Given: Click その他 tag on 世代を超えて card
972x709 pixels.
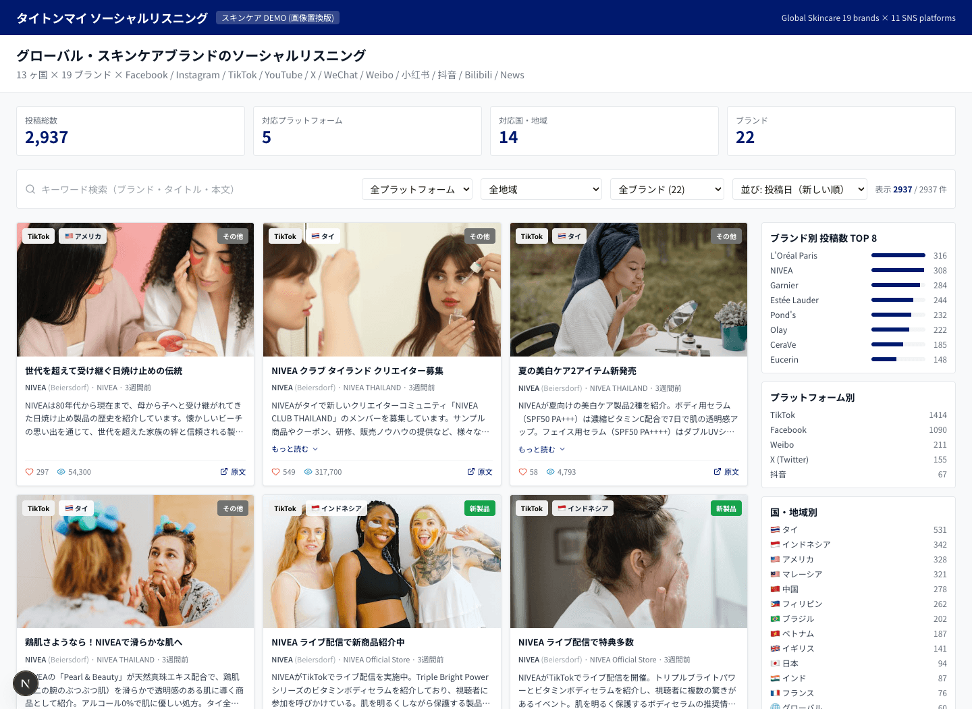Looking at the screenshot, I should pyautogui.click(x=233, y=236).
